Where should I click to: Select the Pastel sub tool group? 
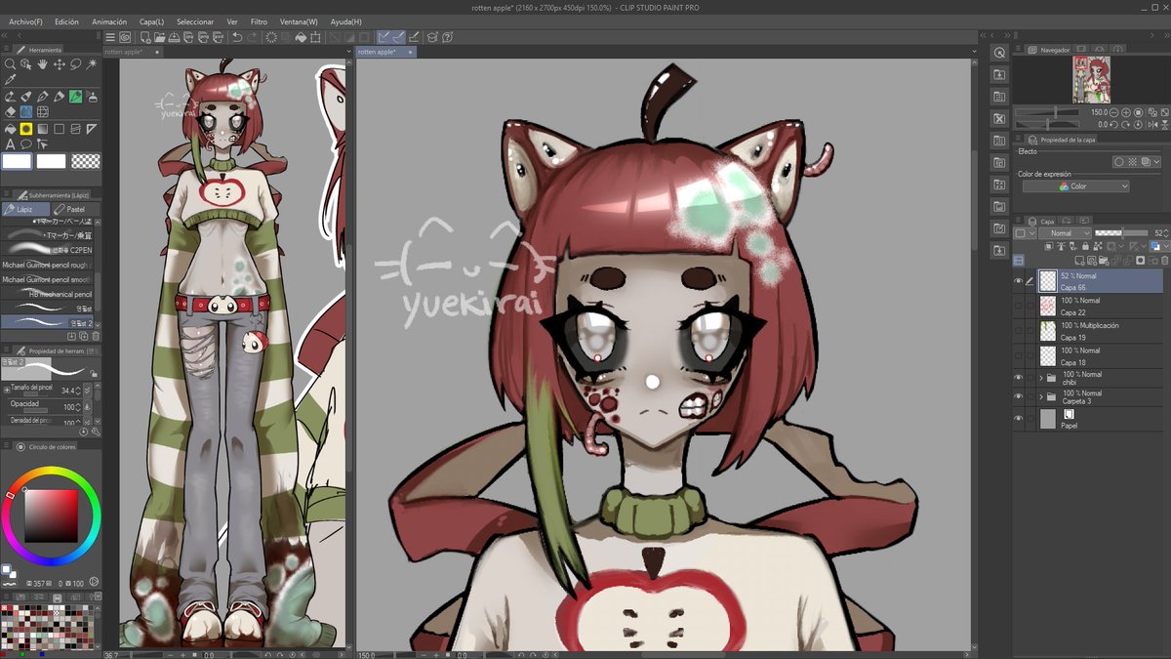(75, 209)
